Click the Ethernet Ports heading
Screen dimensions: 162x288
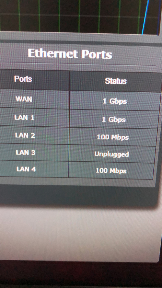coord(70,54)
